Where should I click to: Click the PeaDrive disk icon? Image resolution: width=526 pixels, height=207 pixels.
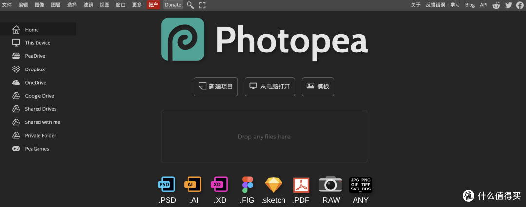[x=16, y=56]
